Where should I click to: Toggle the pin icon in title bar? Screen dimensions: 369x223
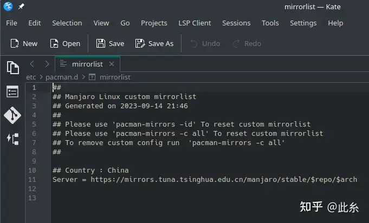[21, 7]
